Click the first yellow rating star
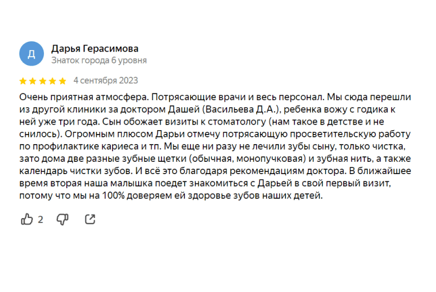 (23, 81)
